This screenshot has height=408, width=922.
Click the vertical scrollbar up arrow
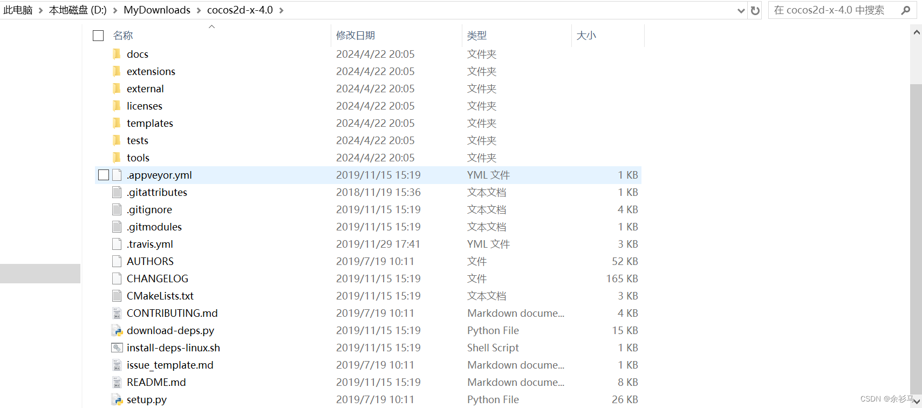pyautogui.click(x=916, y=32)
